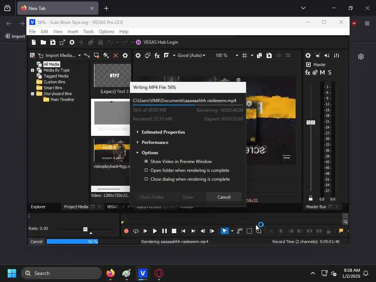Enable Close dialog when rendering is complete
This screenshot has width=376, height=282.
pyautogui.click(x=146, y=179)
